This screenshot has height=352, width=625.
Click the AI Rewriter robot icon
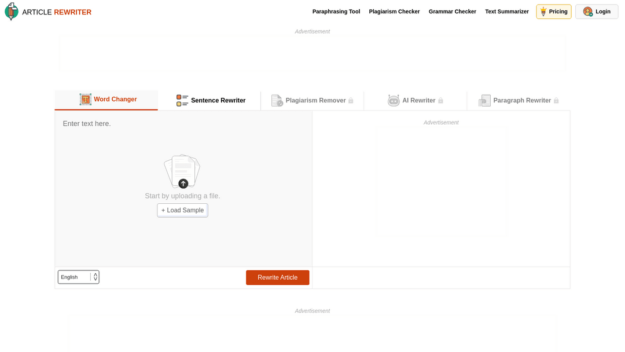394,101
